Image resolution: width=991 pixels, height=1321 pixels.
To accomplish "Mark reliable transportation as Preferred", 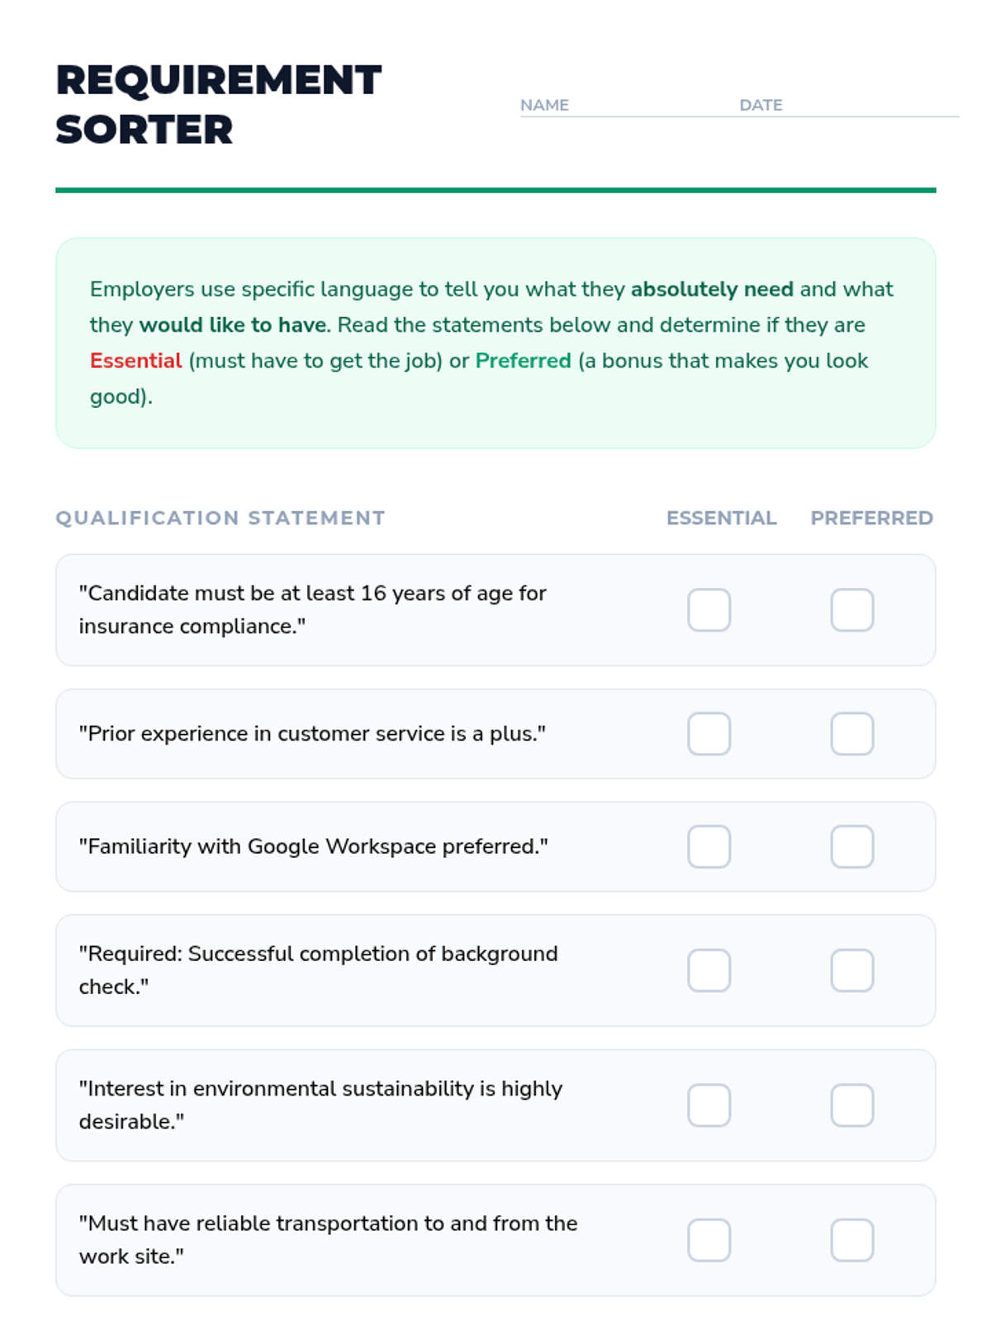I will (851, 1240).
